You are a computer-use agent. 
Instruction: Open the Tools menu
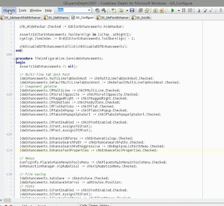click(x=22, y=10)
